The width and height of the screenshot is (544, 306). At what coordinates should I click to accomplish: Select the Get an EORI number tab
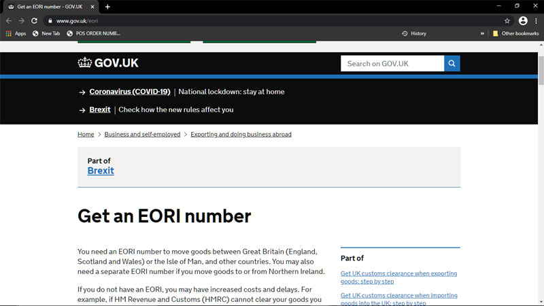point(48,7)
